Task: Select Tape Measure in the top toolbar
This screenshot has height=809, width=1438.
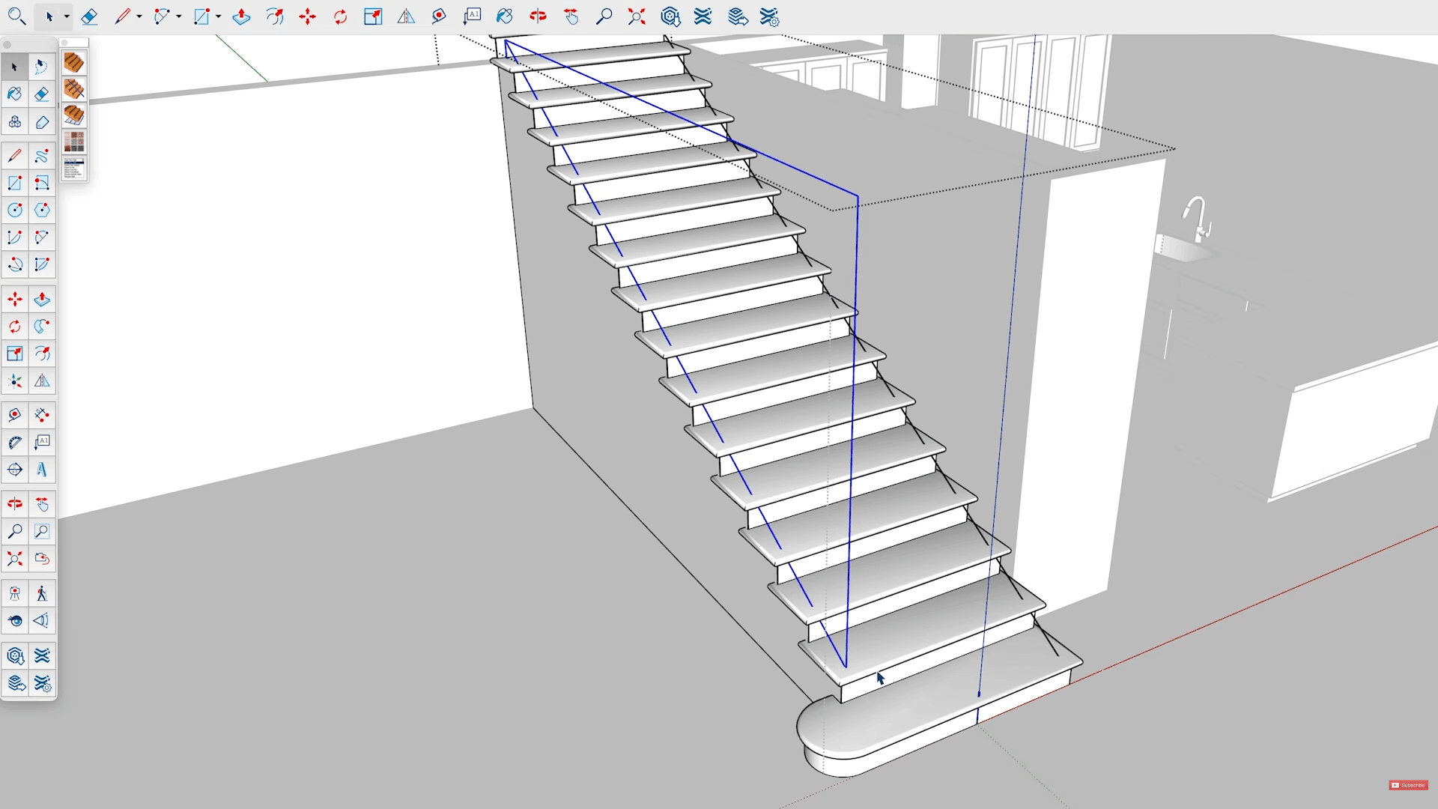Action: click(x=439, y=16)
